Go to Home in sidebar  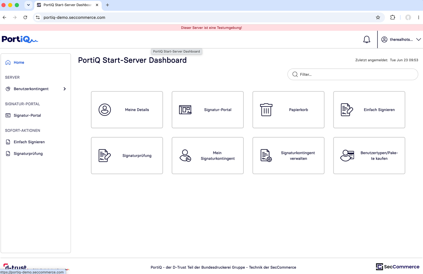tap(19, 62)
